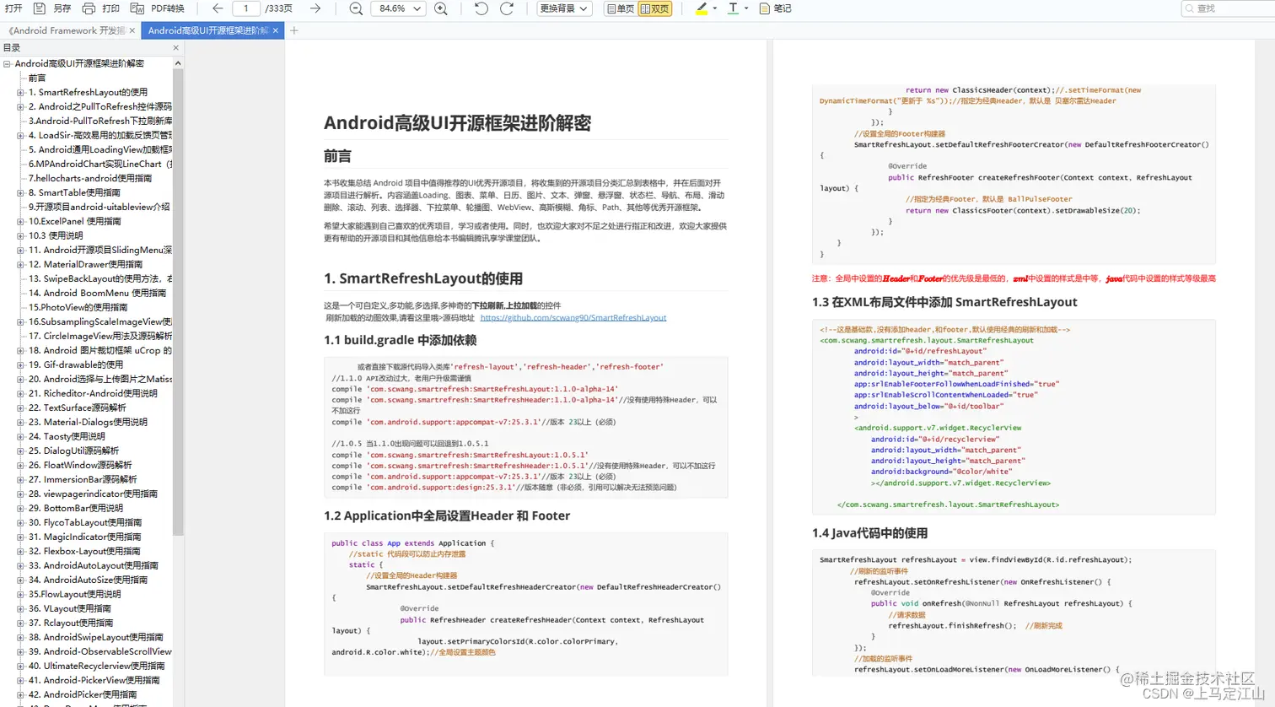This screenshot has height=707, width=1275.
Task: Open the 更换背景 background dropdown
Action: click(564, 8)
